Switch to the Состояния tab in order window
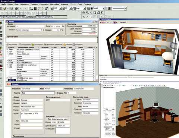Image resolution: width=179 pixels, height=138 pixels. pyautogui.click(x=78, y=44)
